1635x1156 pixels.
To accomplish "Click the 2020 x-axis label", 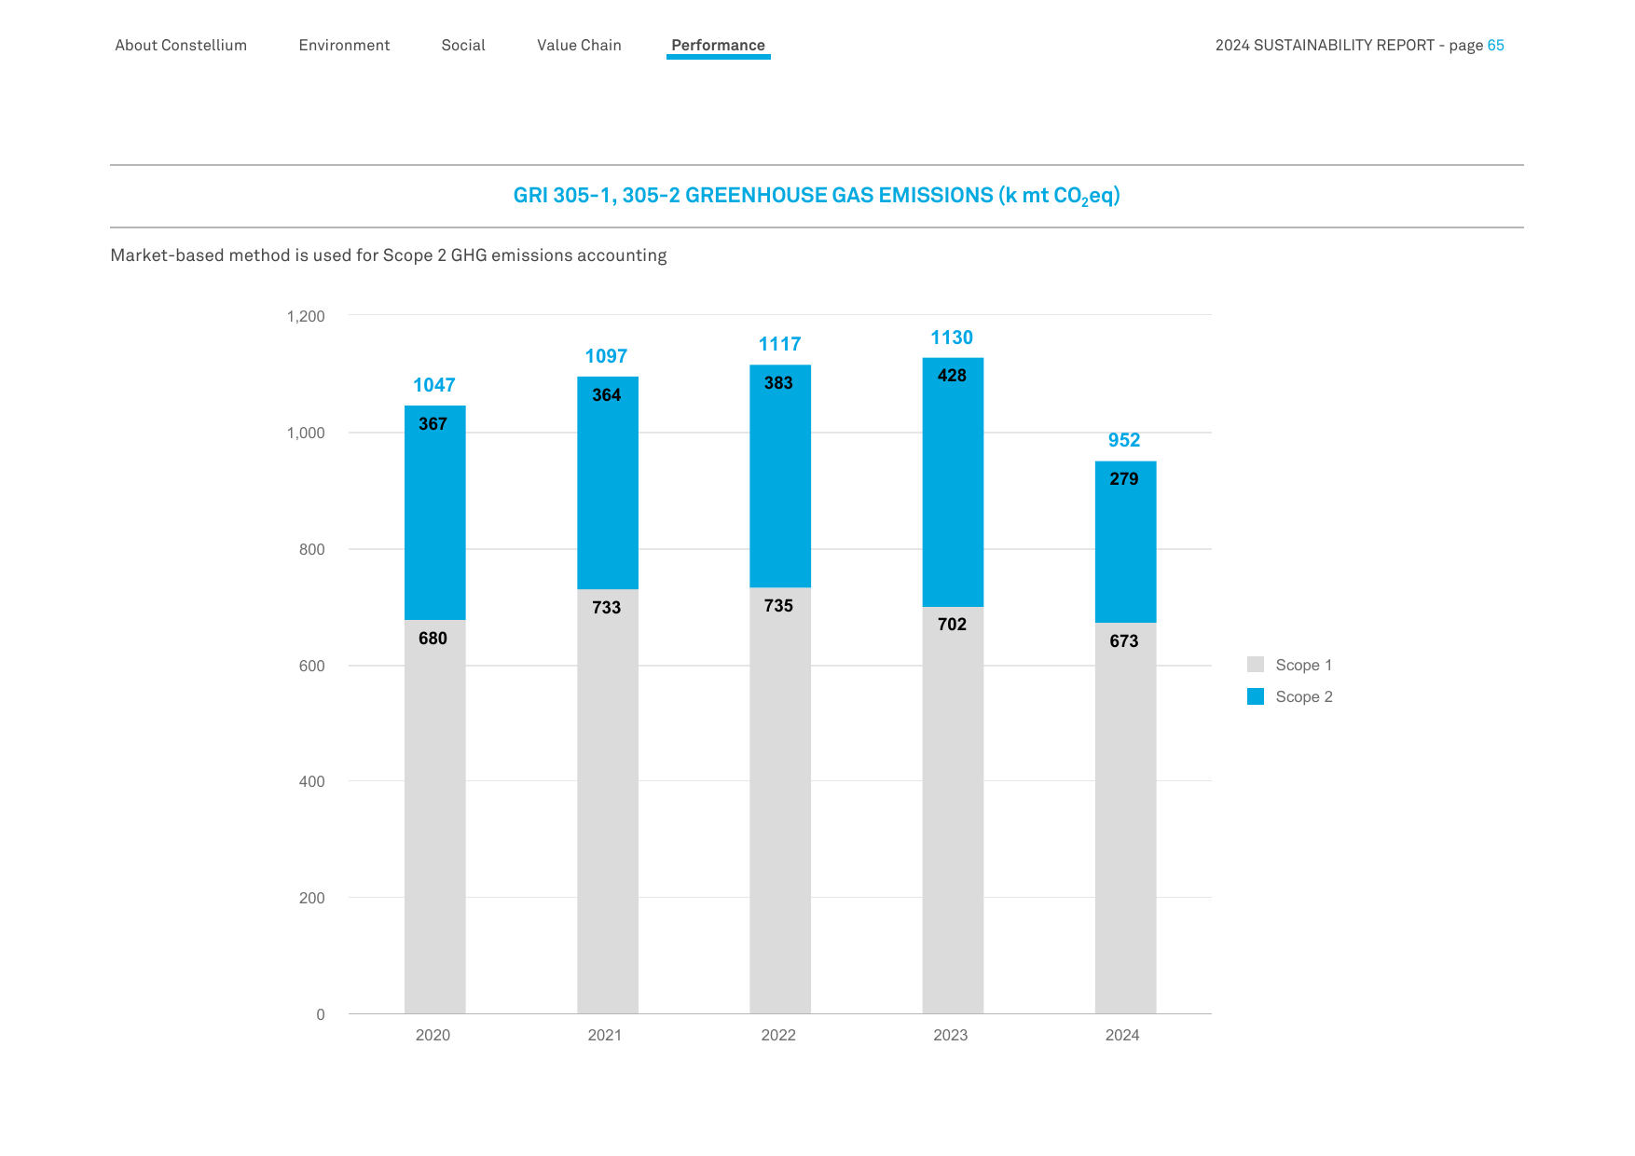I will point(433,1035).
